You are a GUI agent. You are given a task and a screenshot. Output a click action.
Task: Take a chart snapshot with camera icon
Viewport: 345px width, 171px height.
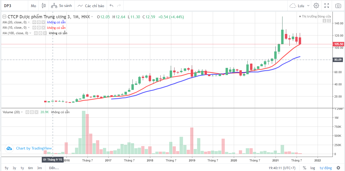coord(338,6)
